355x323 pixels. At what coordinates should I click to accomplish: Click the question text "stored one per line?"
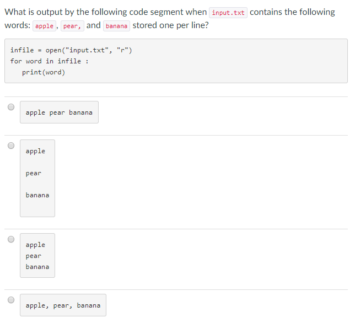coord(170,25)
